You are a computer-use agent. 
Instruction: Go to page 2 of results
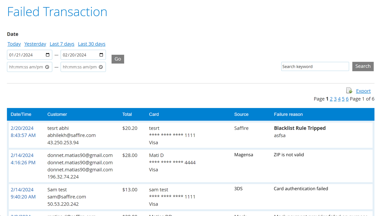point(331,99)
